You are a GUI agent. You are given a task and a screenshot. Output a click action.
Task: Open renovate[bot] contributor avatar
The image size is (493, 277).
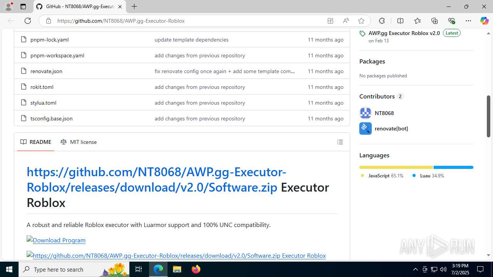(366, 128)
